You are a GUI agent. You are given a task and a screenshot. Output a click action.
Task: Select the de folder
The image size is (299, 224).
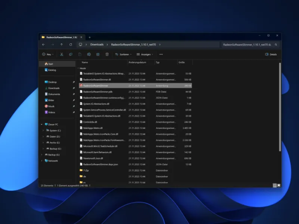135,177
